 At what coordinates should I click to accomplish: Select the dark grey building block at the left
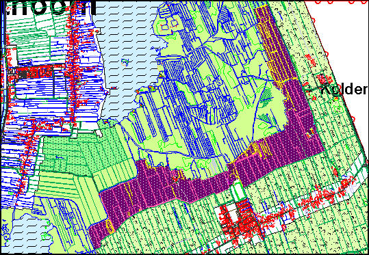(x=22, y=75)
